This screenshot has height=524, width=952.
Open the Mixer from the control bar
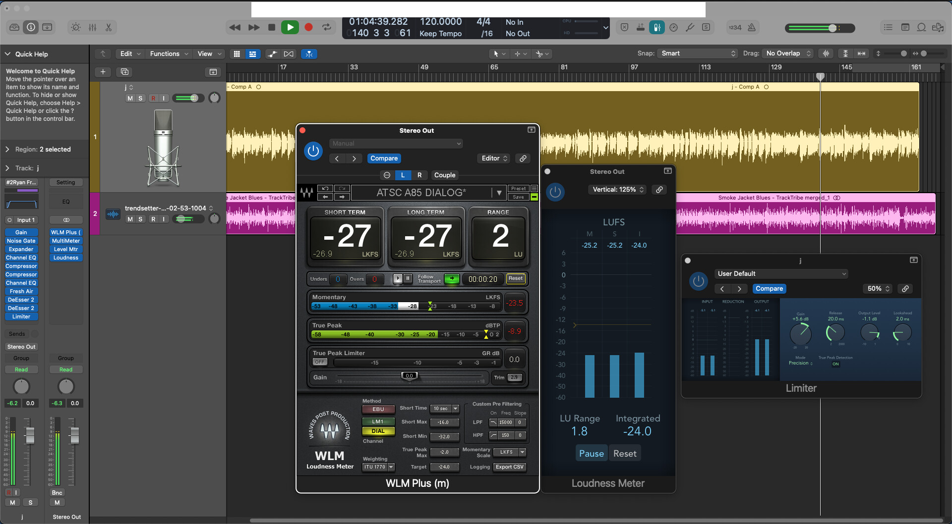tap(92, 27)
